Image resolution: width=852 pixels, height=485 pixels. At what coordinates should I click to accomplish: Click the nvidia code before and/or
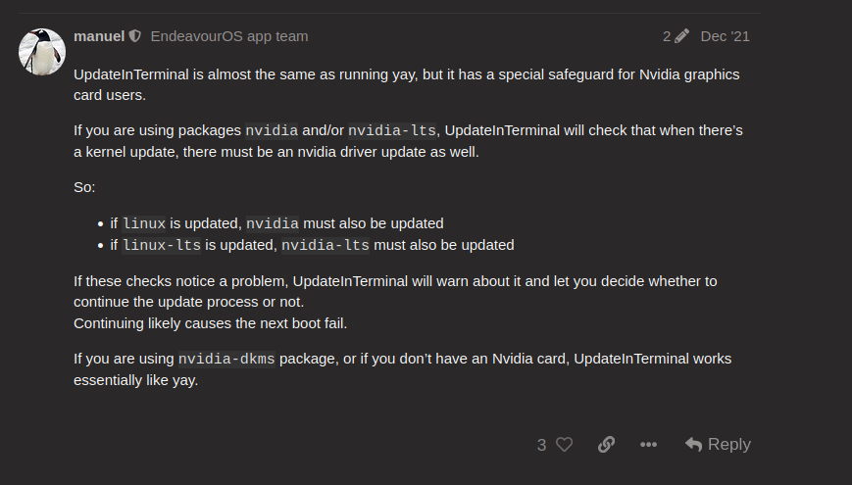[x=272, y=131]
